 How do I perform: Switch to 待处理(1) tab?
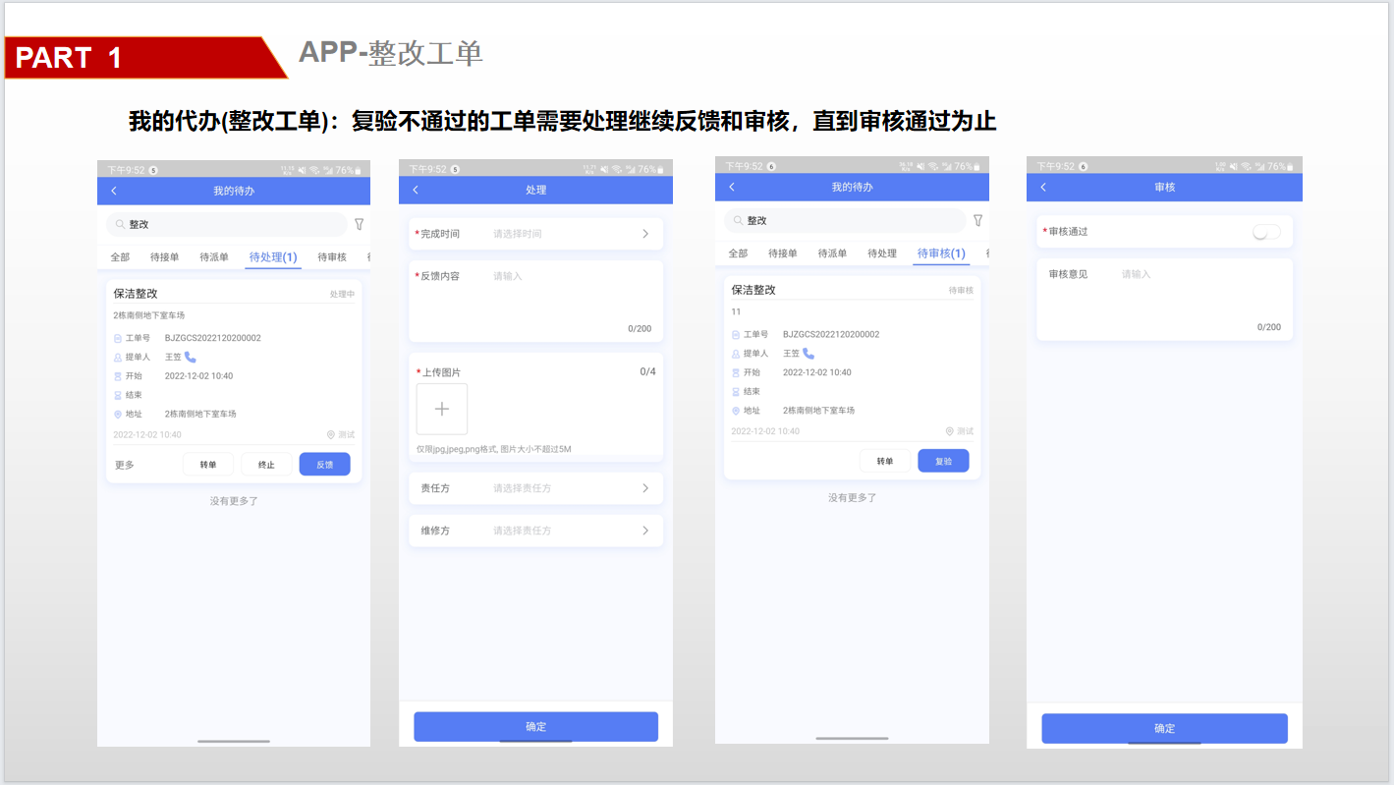pyautogui.click(x=273, y=257)
